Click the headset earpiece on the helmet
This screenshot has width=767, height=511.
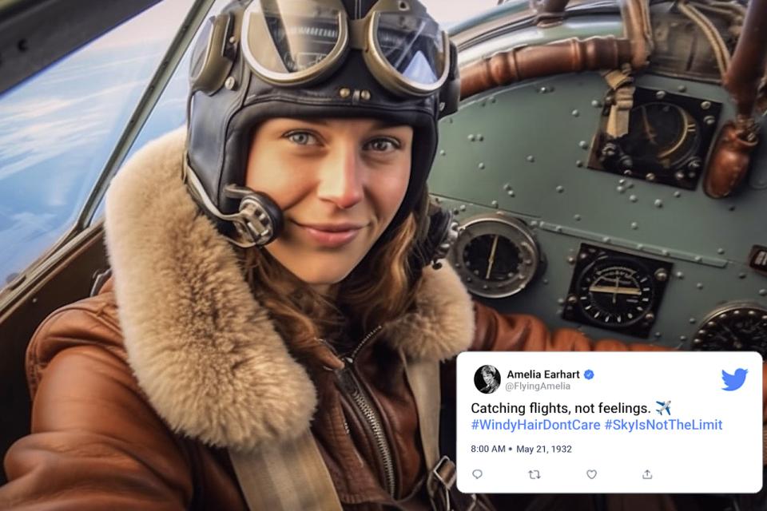click(x=255, y=215)
